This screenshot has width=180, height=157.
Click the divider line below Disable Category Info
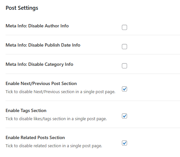point(93,74)
